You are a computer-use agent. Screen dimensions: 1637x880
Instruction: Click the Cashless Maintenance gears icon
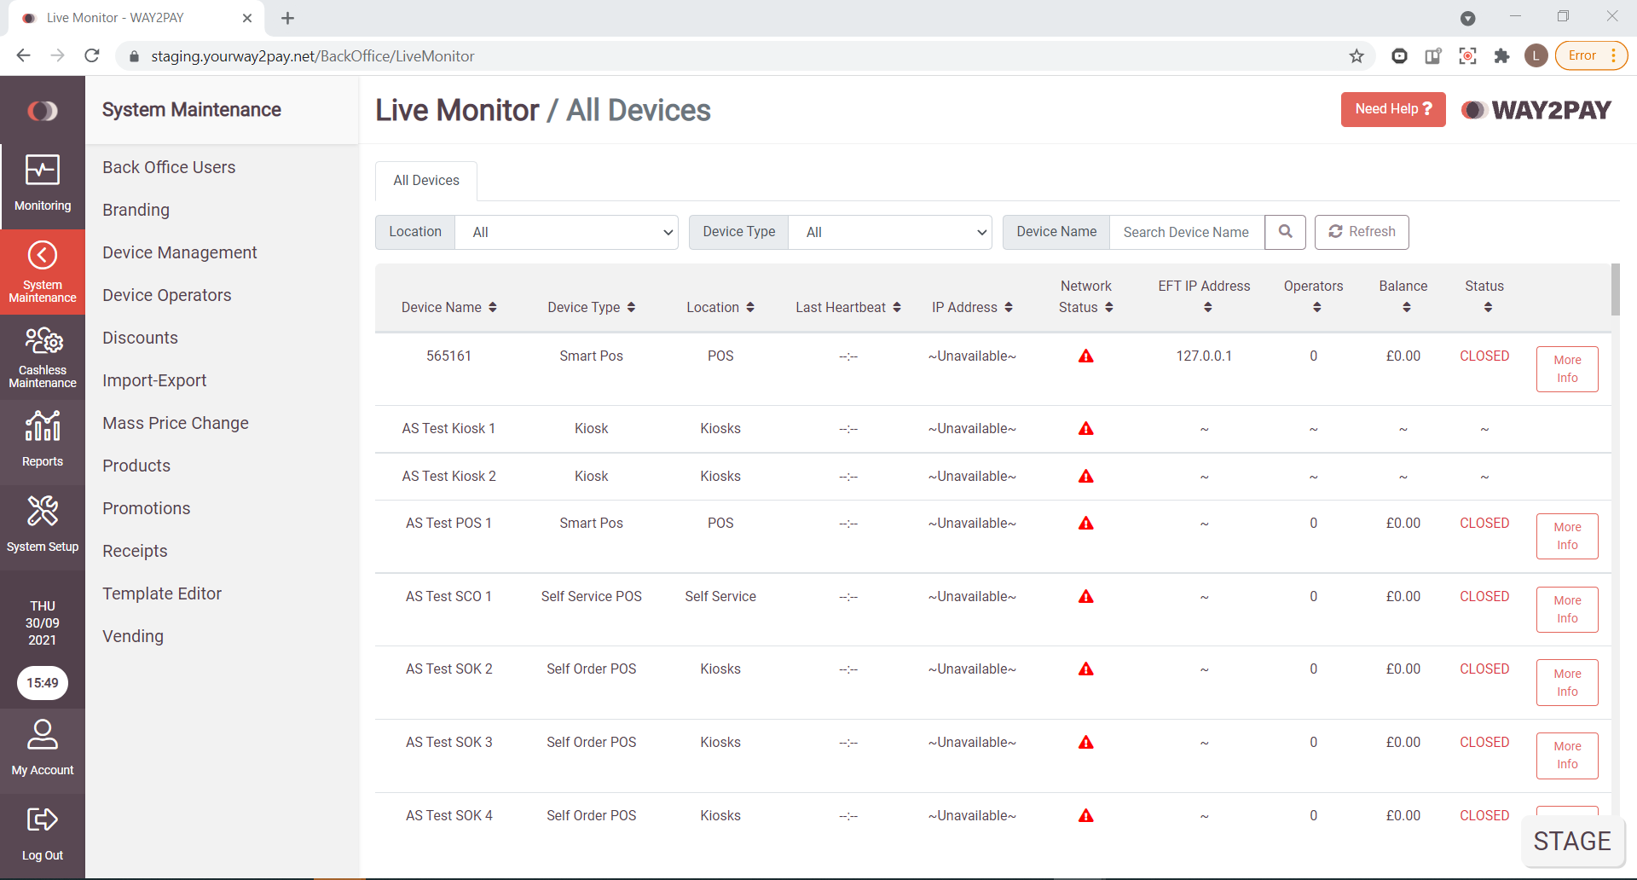[43, 341]
